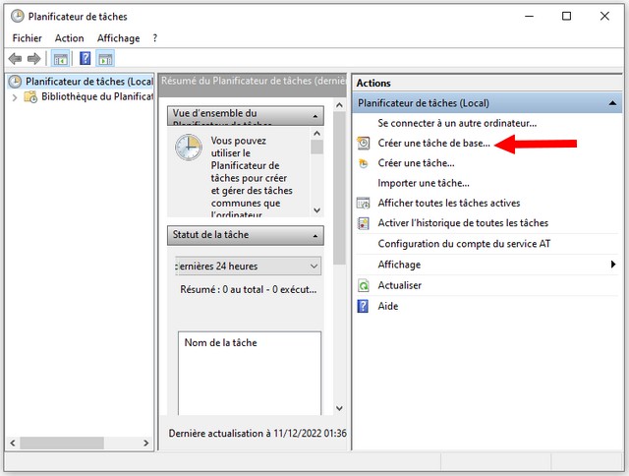Click the blue Help toolbar icon

(86, 59)
